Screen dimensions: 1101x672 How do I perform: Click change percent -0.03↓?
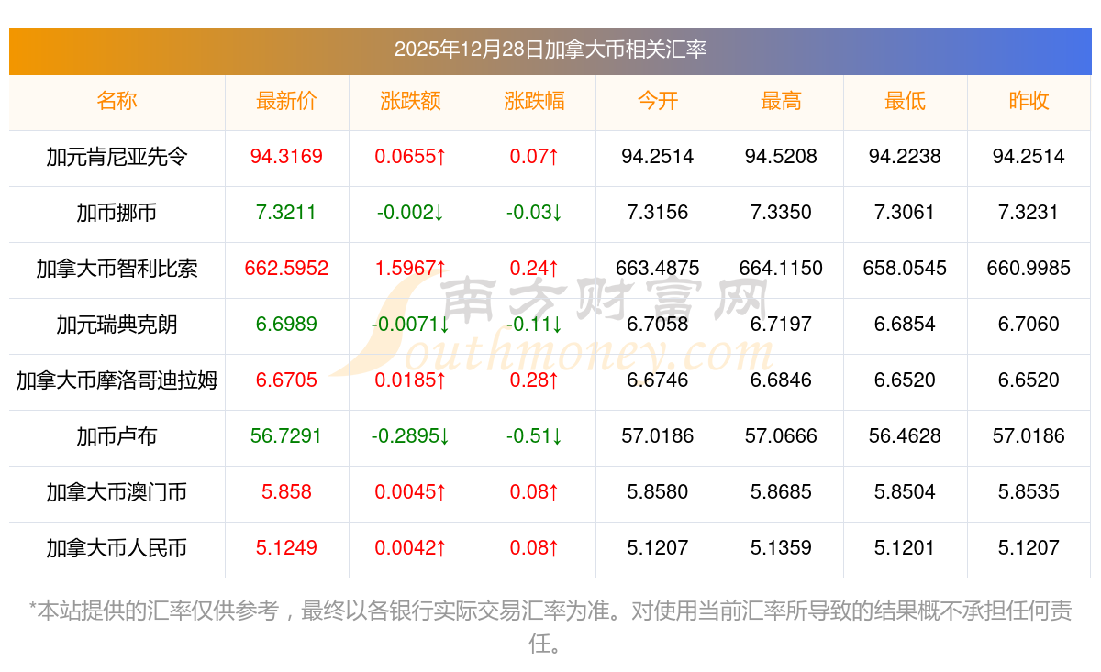534,213
